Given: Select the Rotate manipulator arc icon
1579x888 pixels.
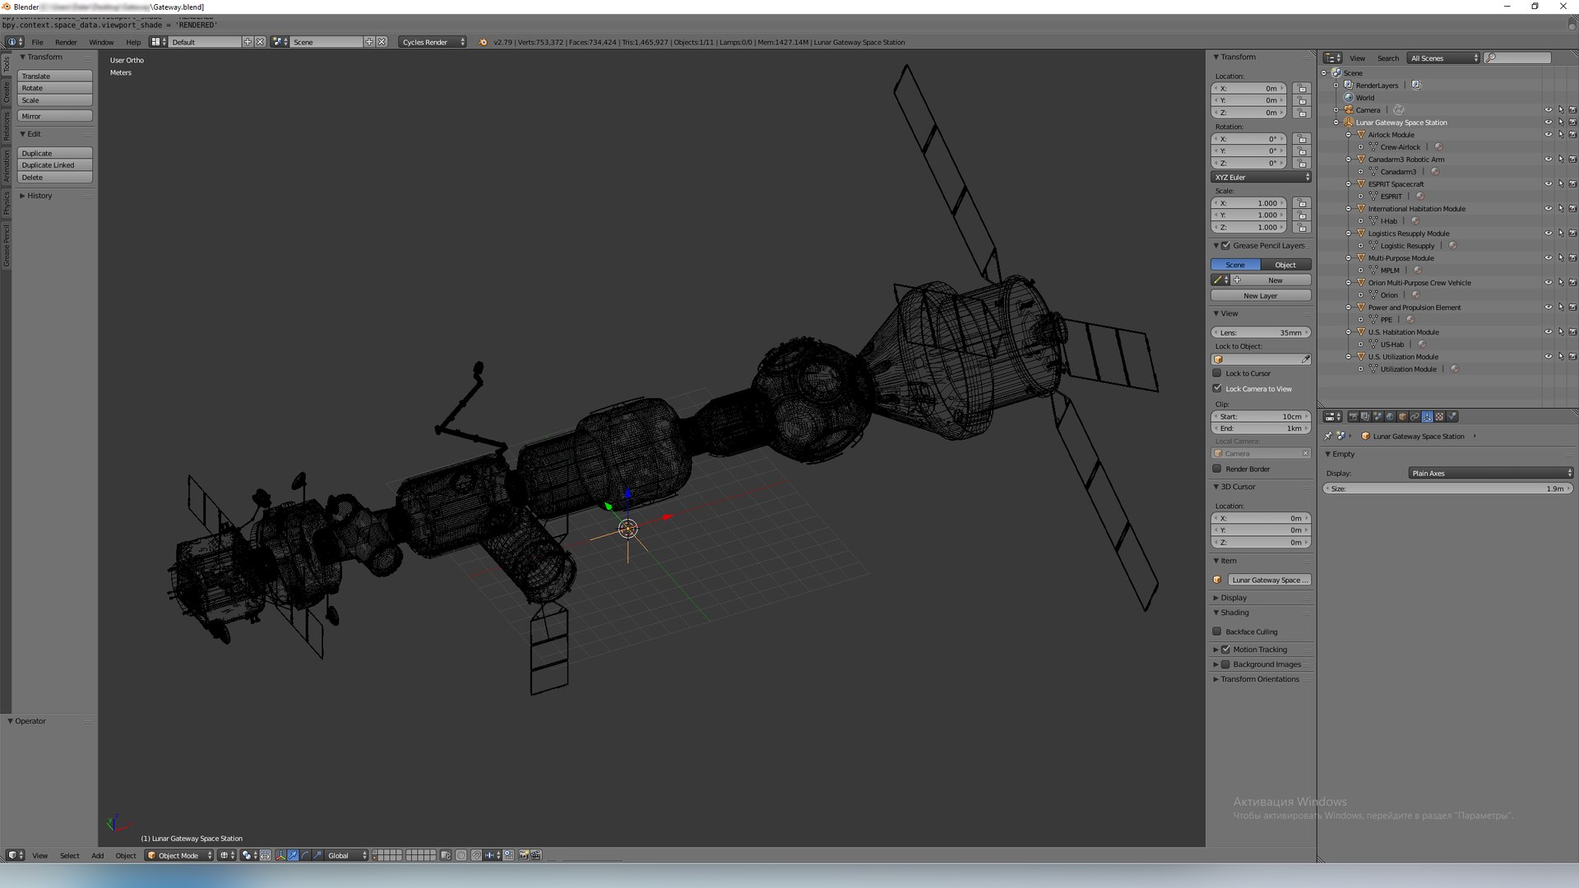Looking at the screenshot, I should (305, 855).
